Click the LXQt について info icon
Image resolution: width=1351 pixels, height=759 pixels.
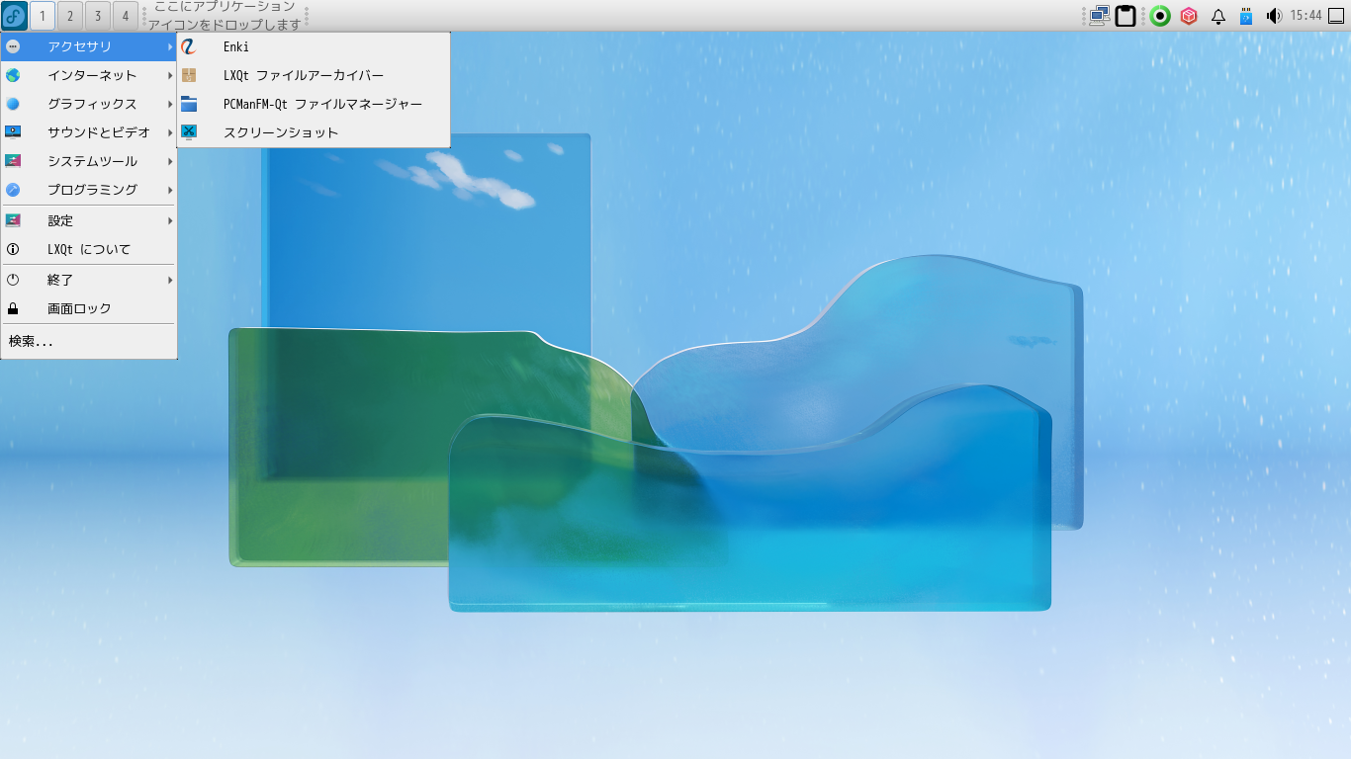click(13, 249)
